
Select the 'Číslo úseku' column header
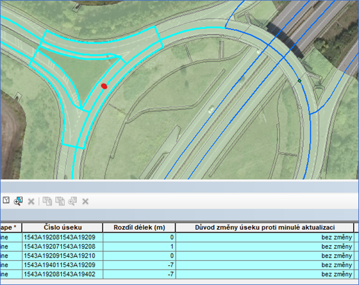click(x=62, y=227)
